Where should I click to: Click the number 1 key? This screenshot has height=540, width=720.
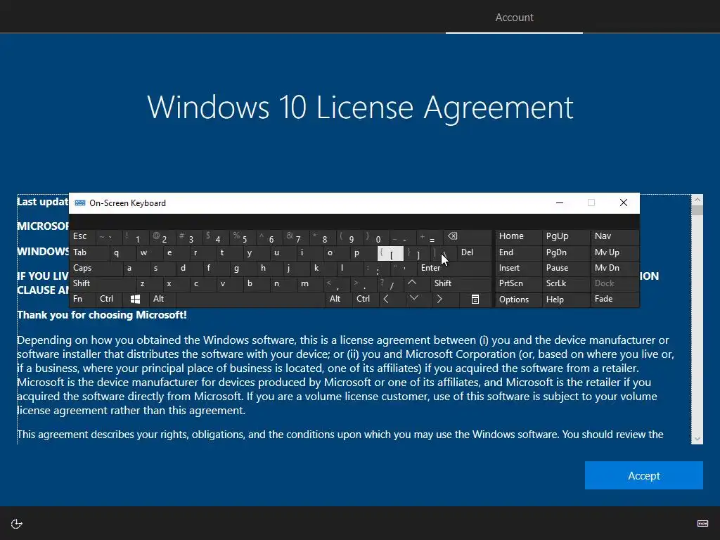point(136,237)
